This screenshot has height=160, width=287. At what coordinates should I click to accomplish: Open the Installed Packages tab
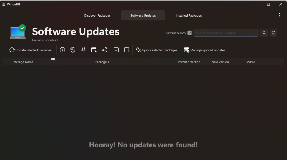coord(189,15)
